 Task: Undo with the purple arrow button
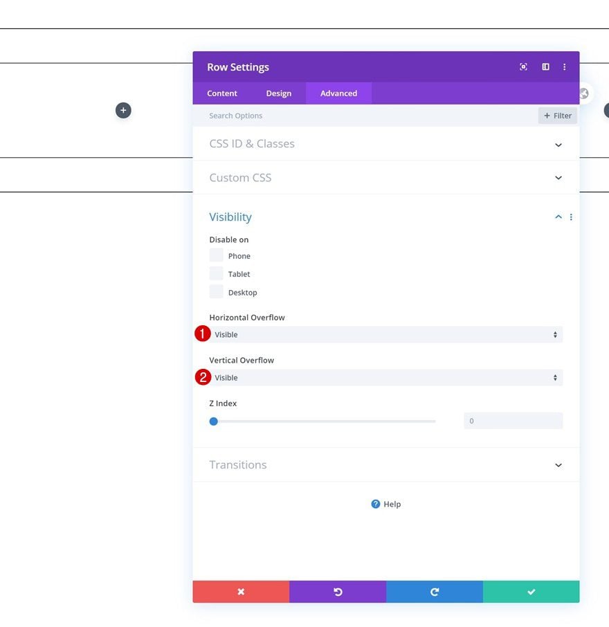pos(338,592)
